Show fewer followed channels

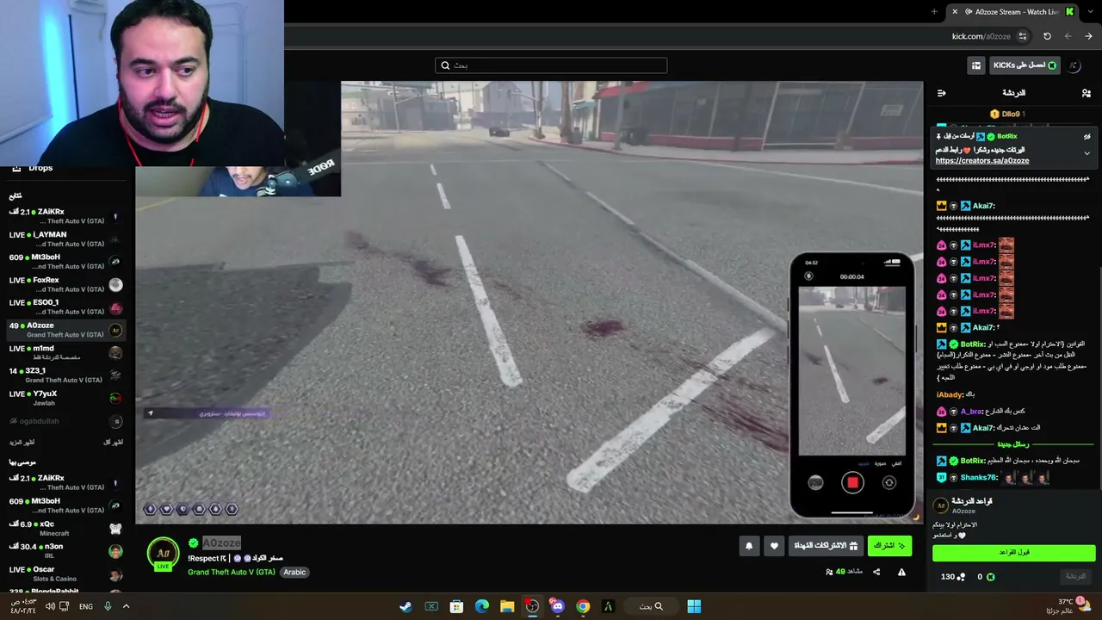tap(114, 443)
